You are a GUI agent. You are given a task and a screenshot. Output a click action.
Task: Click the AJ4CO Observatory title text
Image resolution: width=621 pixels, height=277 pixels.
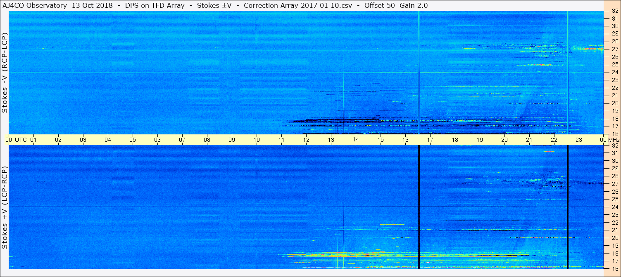(35, 5)
